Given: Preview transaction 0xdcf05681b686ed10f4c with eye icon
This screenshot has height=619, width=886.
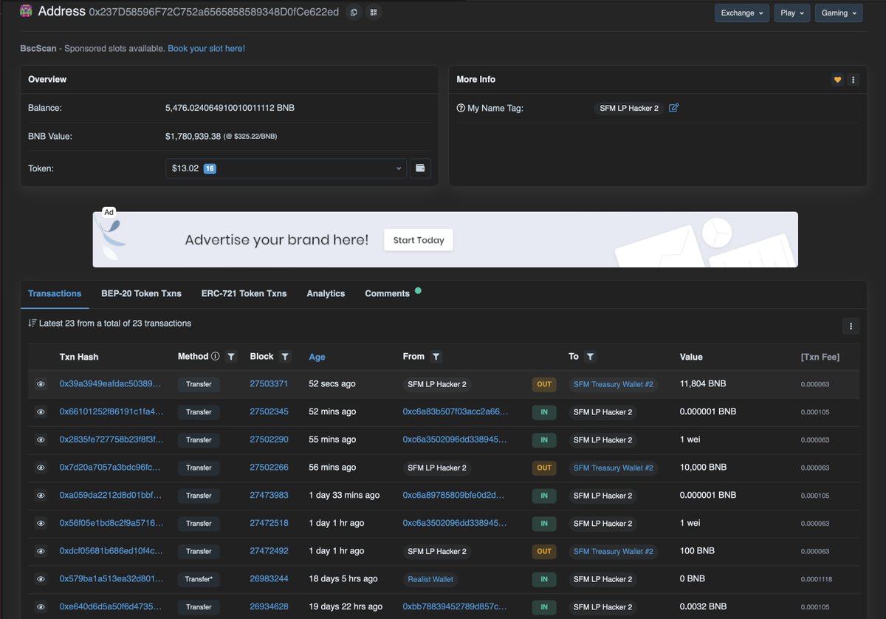Looking at the screenshot, I should point(41,551).
